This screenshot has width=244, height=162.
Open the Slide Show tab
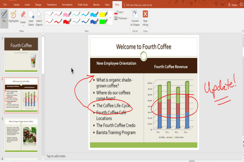coord(83,5)
